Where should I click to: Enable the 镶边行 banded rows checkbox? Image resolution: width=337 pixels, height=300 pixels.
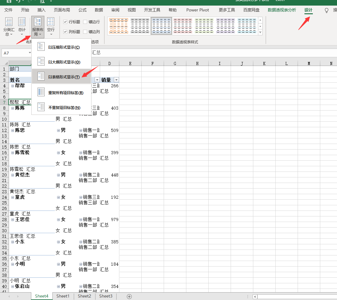pyautogui.click(x=85, y=22)
